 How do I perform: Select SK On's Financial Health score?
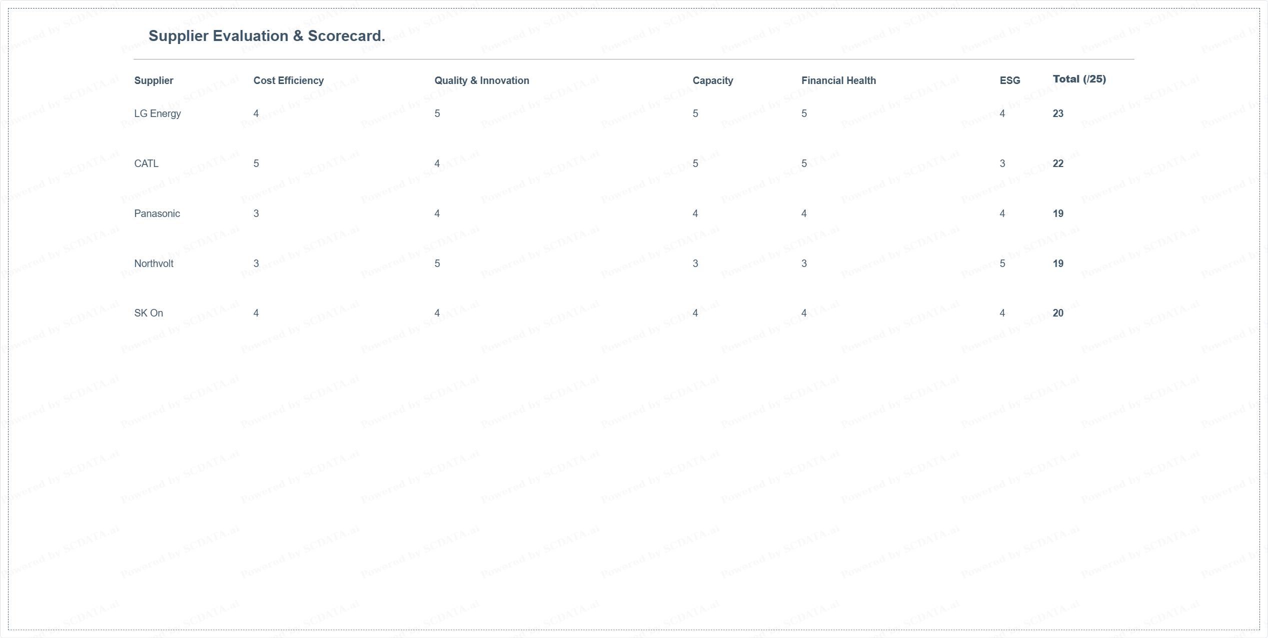[x=804, y=313]
